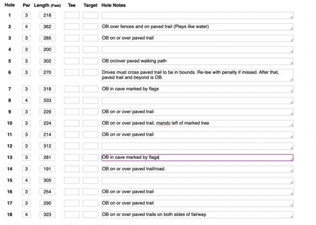The width and height of the screenshot is (316, 225).
Task: Edit hole 6 notes about re-tee penalty
Action: [196, 75]
